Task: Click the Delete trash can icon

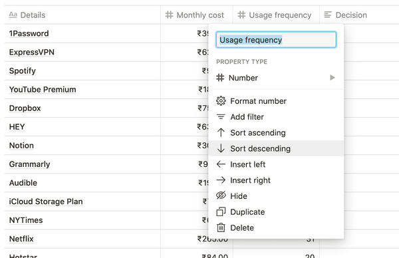Action: (x=221, y=227)
